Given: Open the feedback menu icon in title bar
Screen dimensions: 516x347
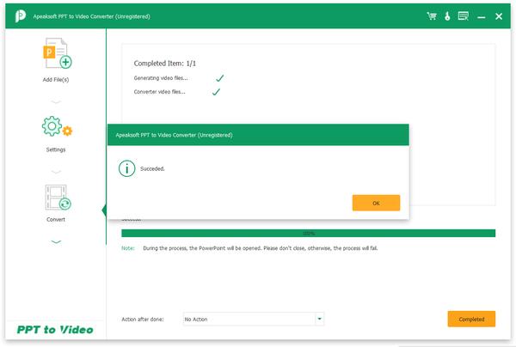Looking at the screenshot, I should (464, 15).
